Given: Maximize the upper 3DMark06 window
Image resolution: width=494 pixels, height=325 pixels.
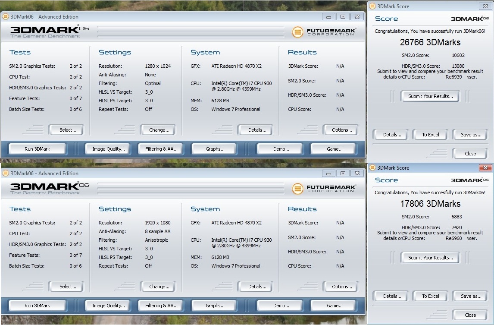Looking at the screenshot, I should pos(343,17).
